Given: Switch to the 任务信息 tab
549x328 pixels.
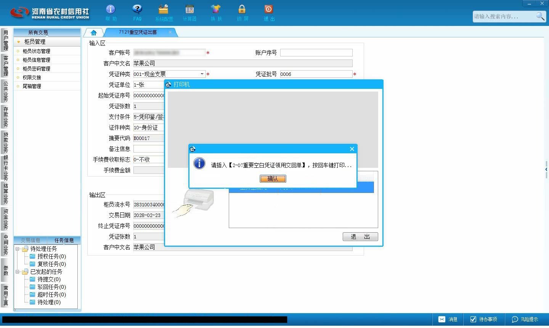Looking at the screenshot, I should [64, 240].
